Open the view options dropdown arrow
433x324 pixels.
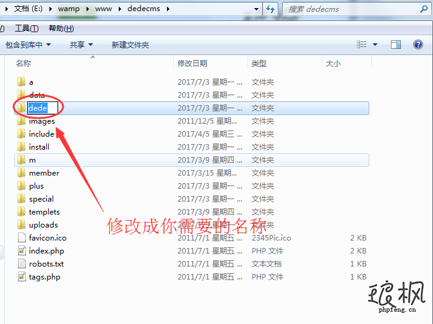click(375, 45)
